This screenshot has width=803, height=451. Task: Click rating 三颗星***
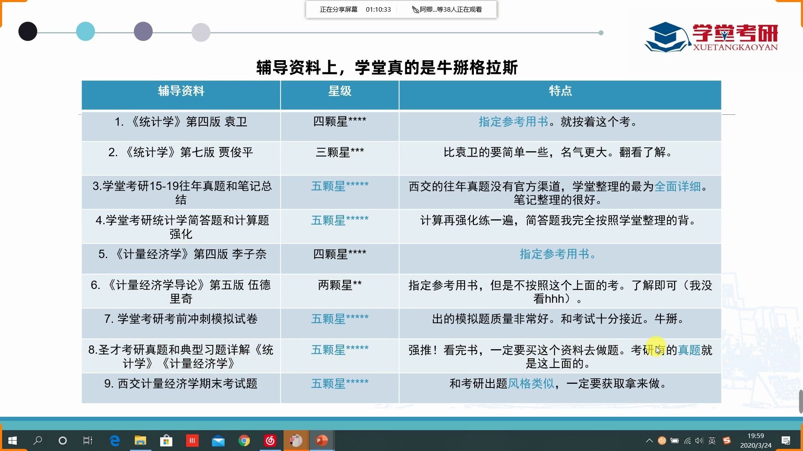(340, 152)
